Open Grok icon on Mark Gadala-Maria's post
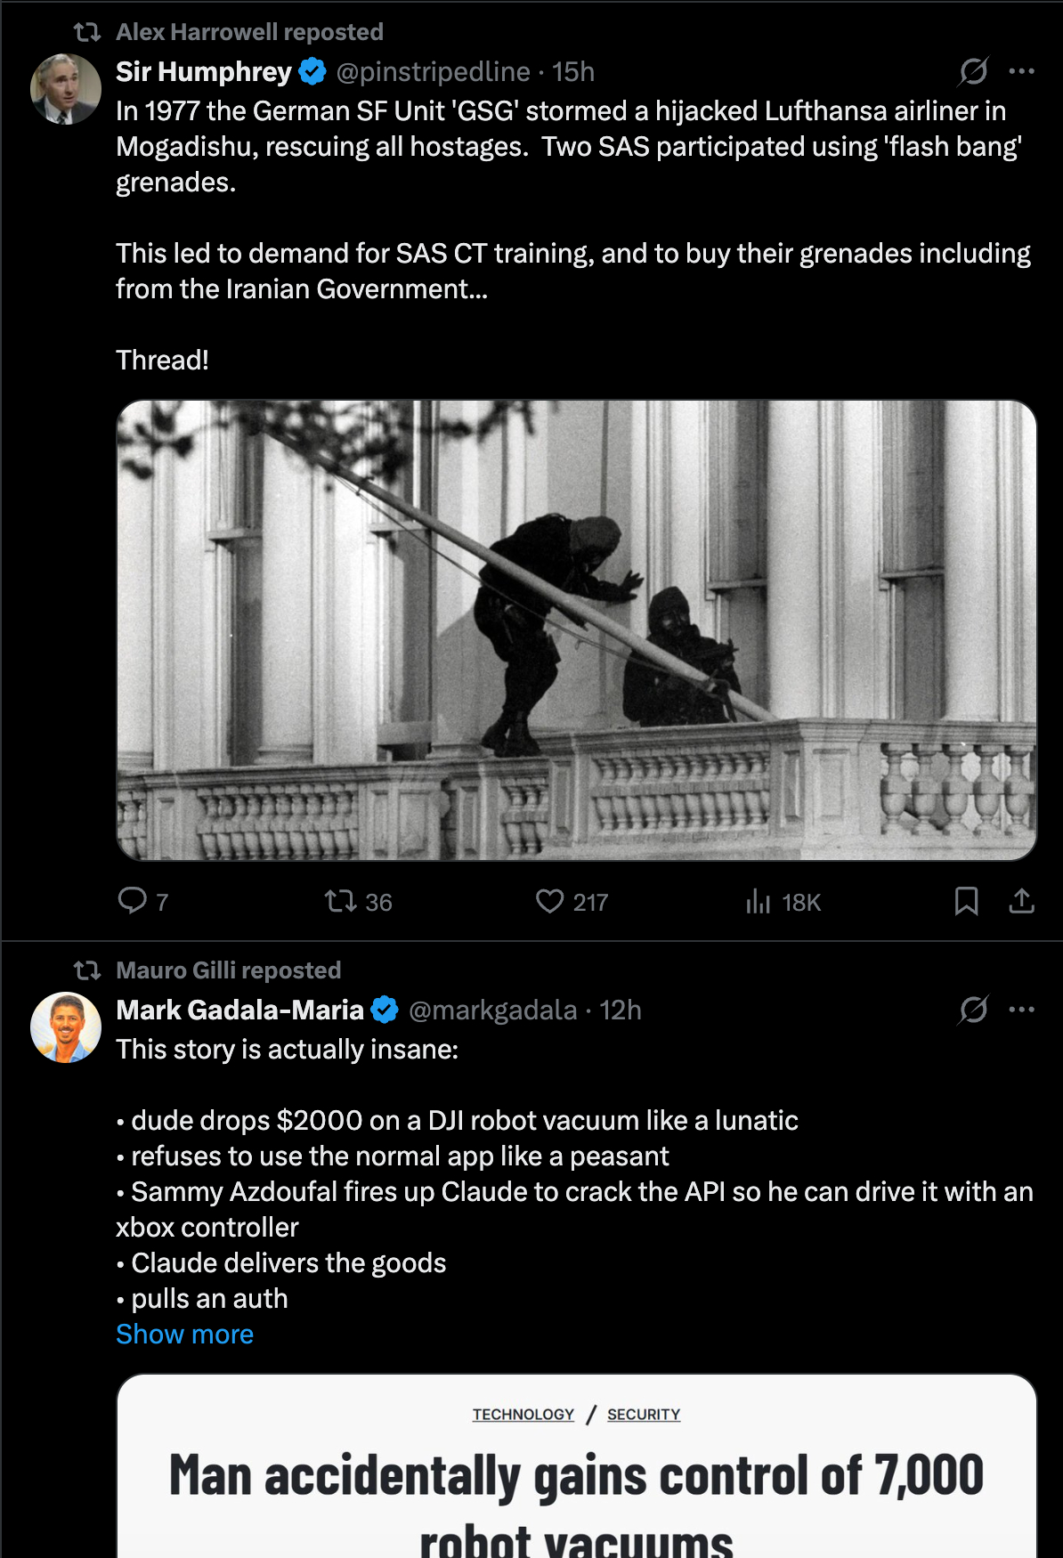The height and width of the screenshot is (1558, 1063). 973,1010
